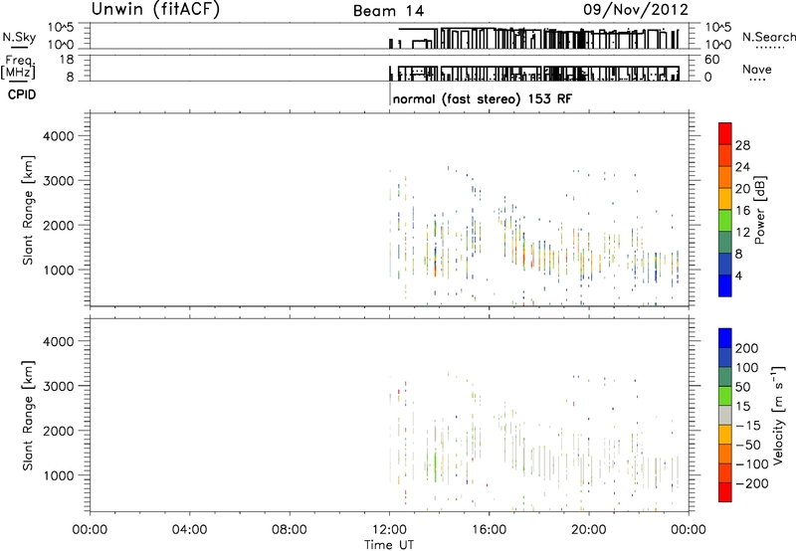Click the '4000' tick on the power panel
Viewport: 796px width, 551px height.
click(x=59, y=136)
